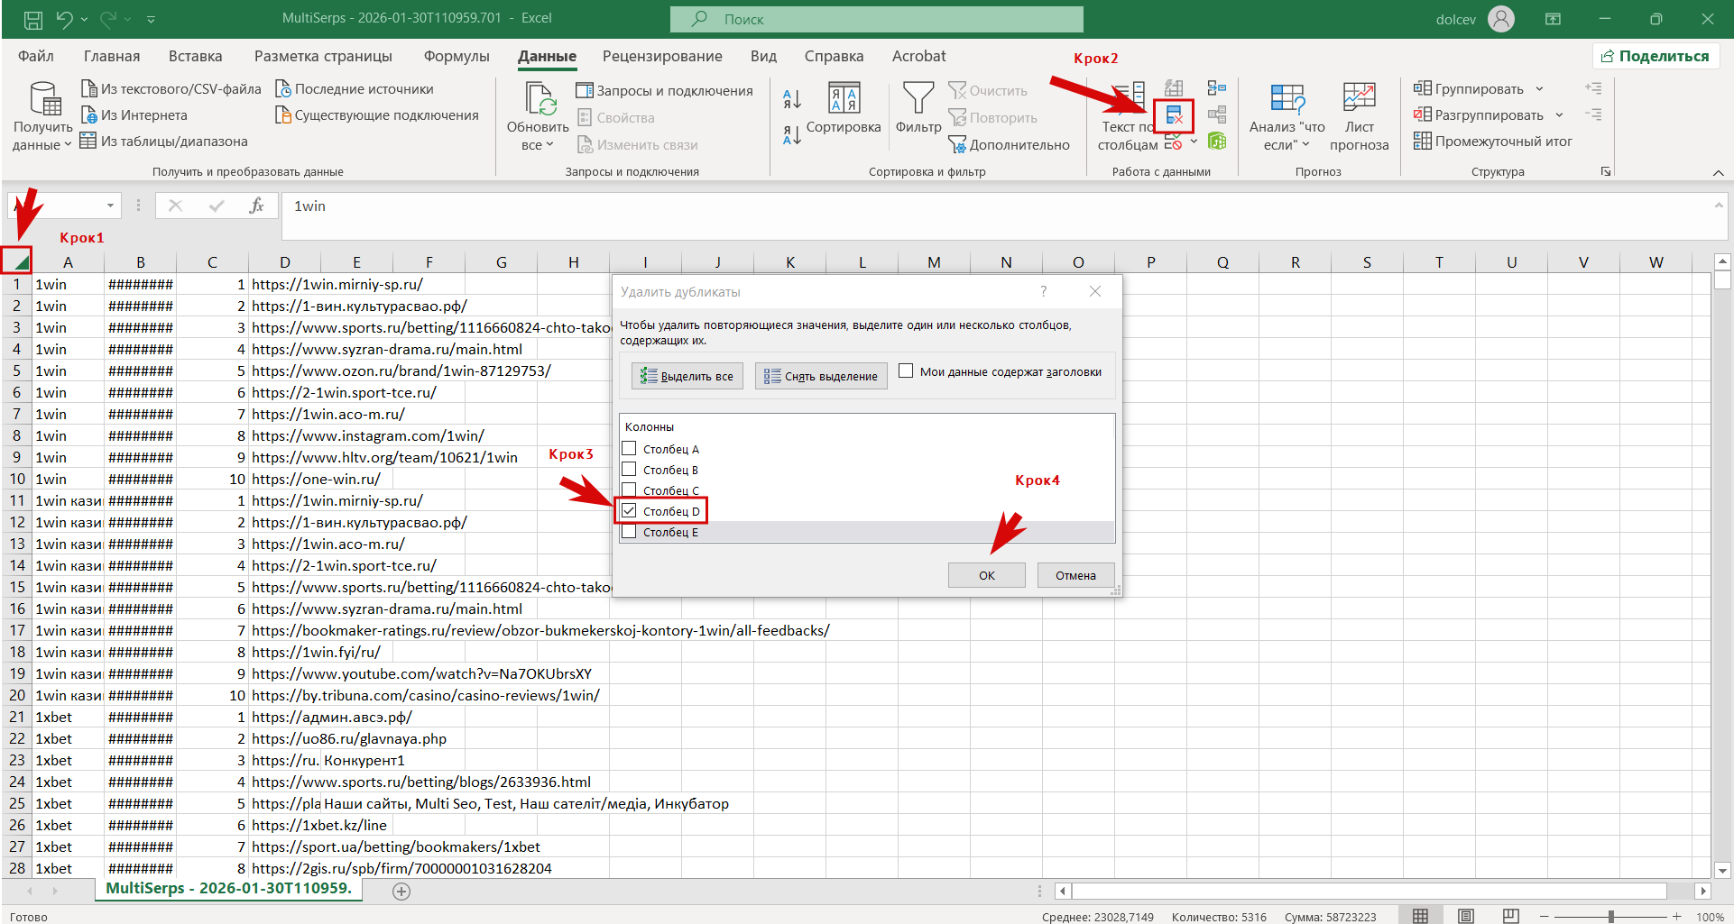Uncheck the Столбец D checkbox
This screenshot has width=1734, height=924.
coord(630,511)
